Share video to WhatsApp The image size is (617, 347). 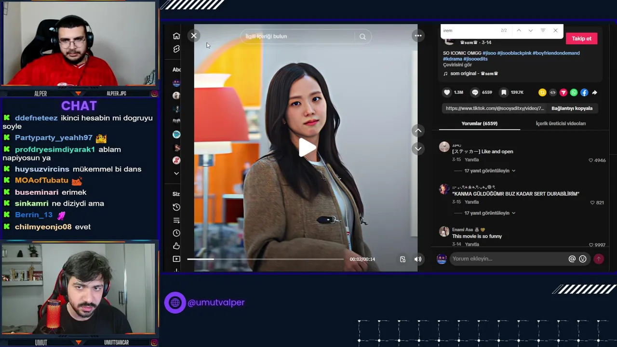574,93
